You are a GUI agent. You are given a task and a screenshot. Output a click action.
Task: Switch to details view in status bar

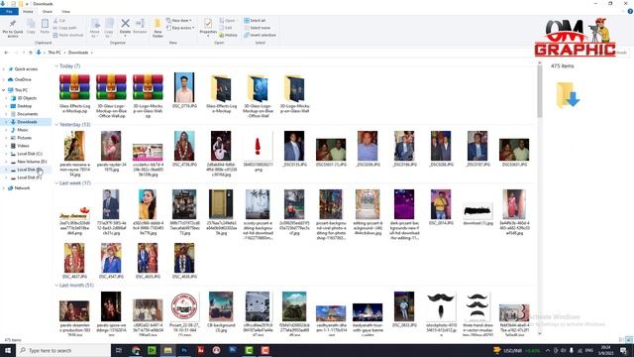click(621, 340)
